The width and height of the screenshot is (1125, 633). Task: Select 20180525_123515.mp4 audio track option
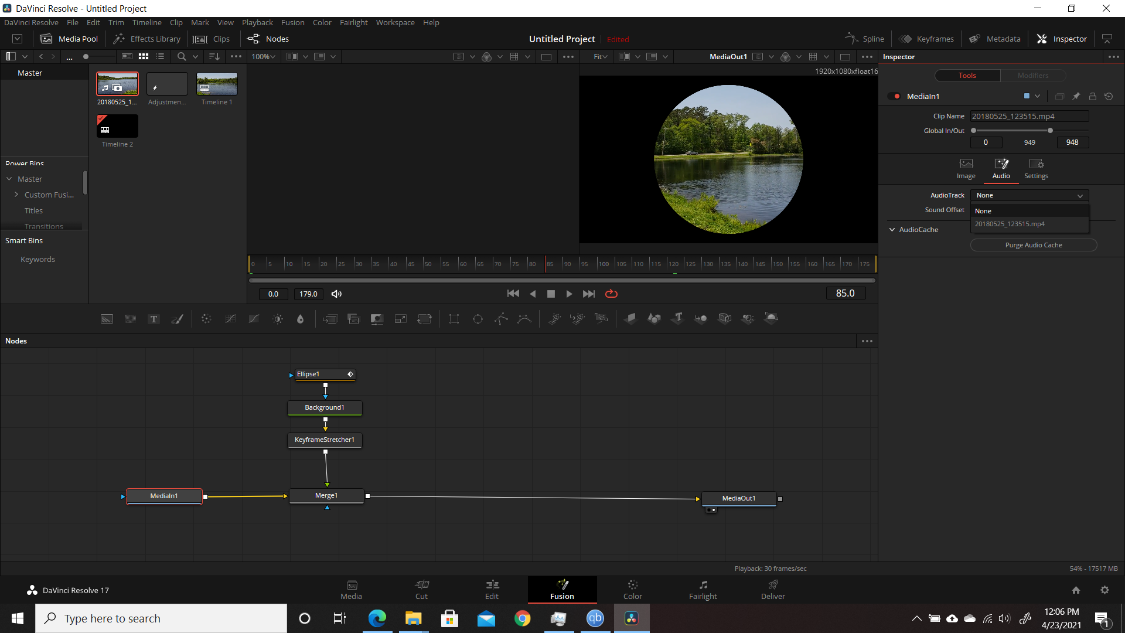click(1029, 224)
